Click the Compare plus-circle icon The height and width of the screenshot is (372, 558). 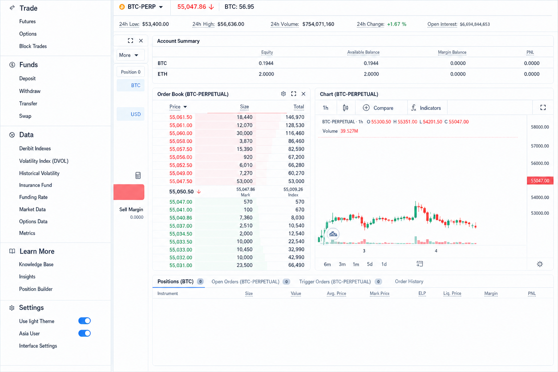coord(366,108)
